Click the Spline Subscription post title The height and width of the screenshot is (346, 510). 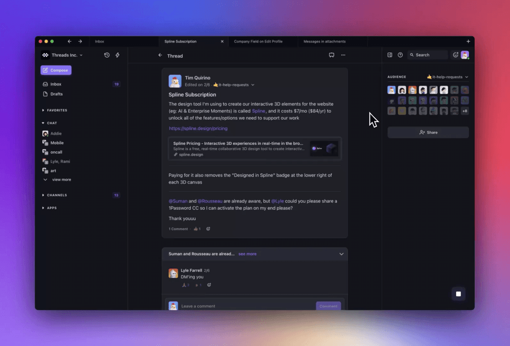click(192, 95)
